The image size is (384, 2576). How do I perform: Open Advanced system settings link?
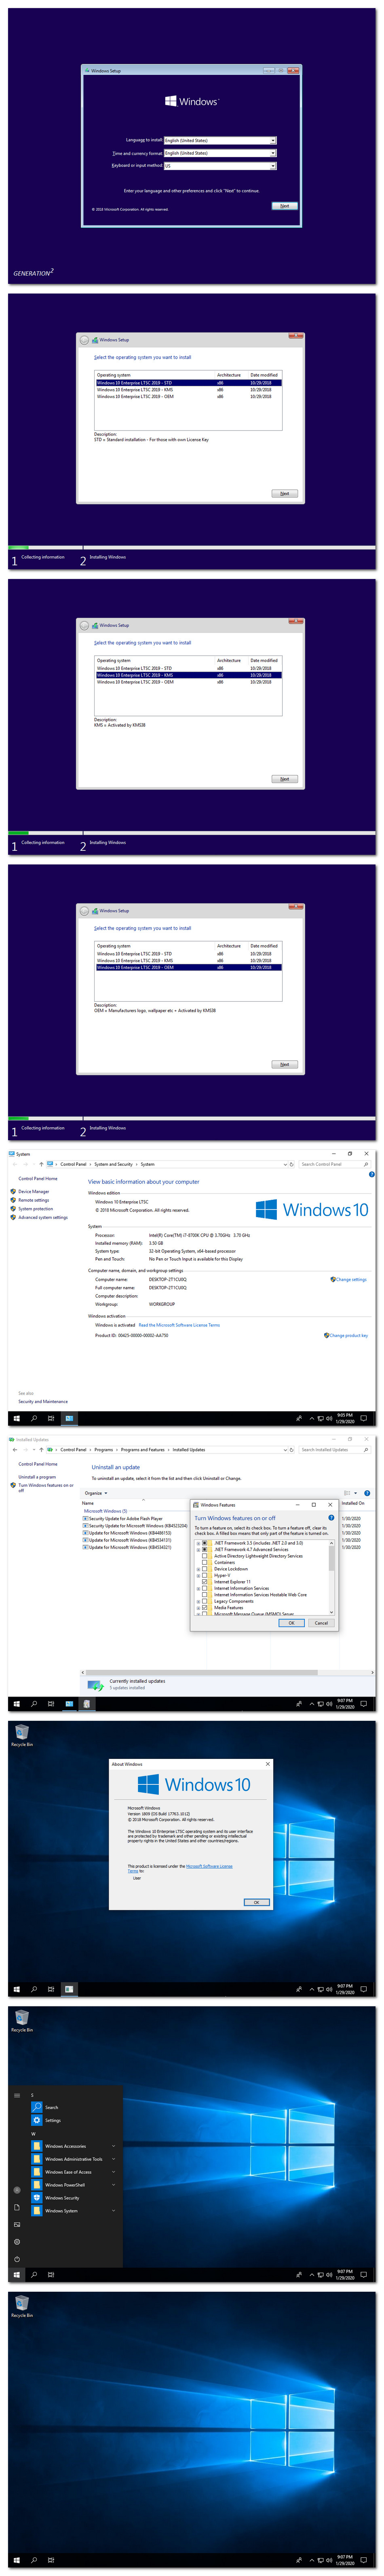click(x=42, y=1217)
